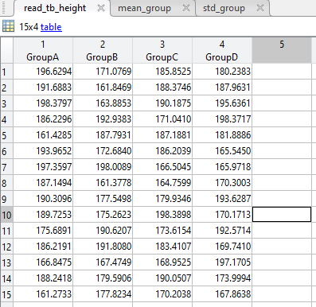Click cell with value 197.3597
The image size is (316, 307).
tap(43, 167)
